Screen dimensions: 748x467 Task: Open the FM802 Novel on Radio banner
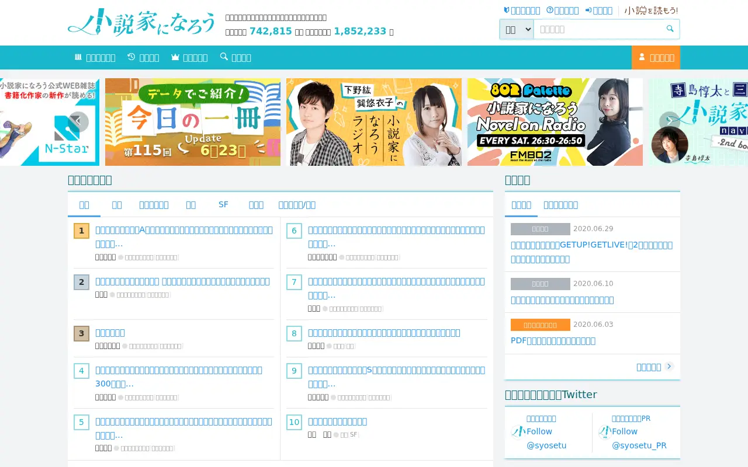point(555,122)
